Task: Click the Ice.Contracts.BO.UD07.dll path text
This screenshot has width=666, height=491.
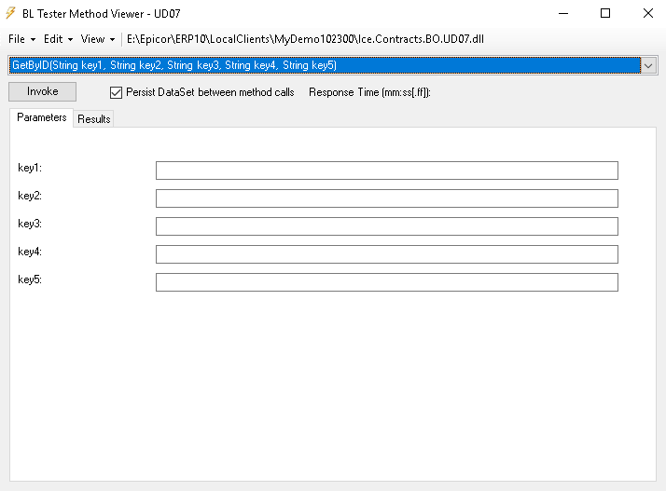Action: coord(305,39)
